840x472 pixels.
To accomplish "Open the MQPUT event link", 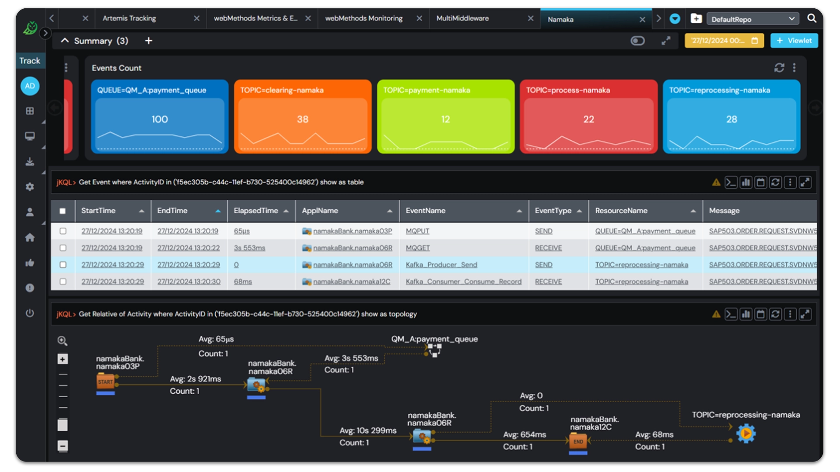I will pyautogui.click(x=417, y=231).
